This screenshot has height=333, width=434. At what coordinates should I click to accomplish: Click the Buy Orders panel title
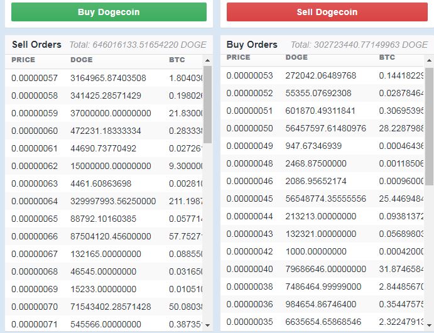(x=252, y=45)
